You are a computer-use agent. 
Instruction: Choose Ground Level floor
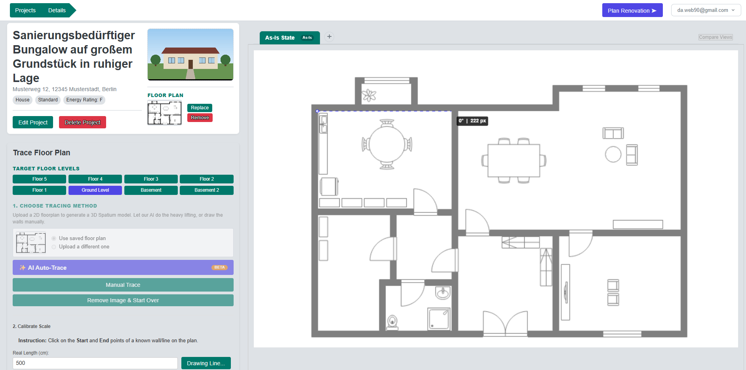pyautogui.click(x=95, y=190)
